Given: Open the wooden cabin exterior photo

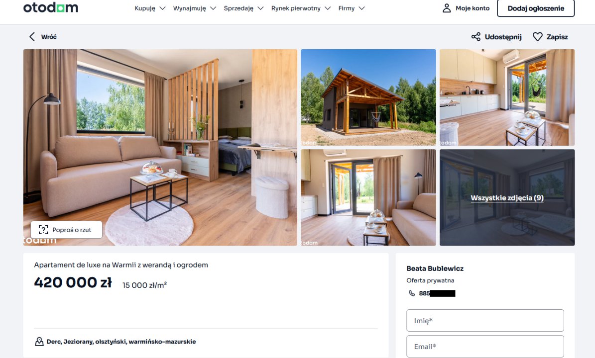Looking at the screenshot, I should click(x=368, y=97).
